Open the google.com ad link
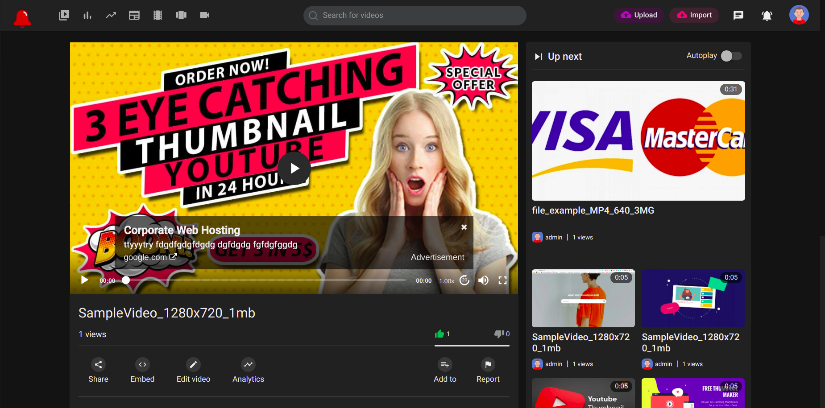 pyautogui.click(x=150, y=257)
